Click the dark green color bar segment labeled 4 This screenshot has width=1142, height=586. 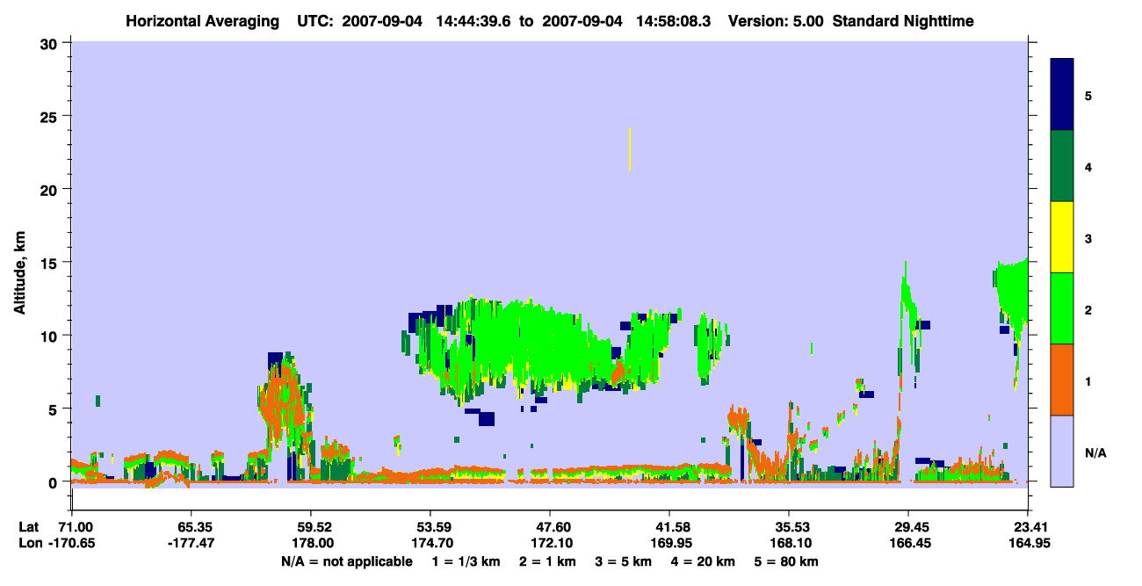tap(1062, 165)
